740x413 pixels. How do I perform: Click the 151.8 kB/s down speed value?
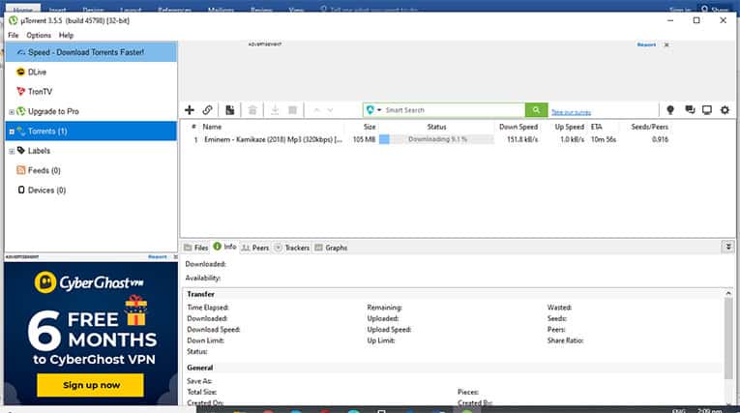[x=522, y=139]
